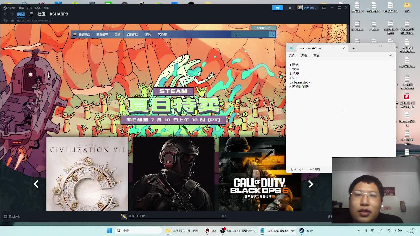The height and width of the screenshot is (236, 420).
Task: Switch to the 商店 tab
Action: tap(21, 14)
